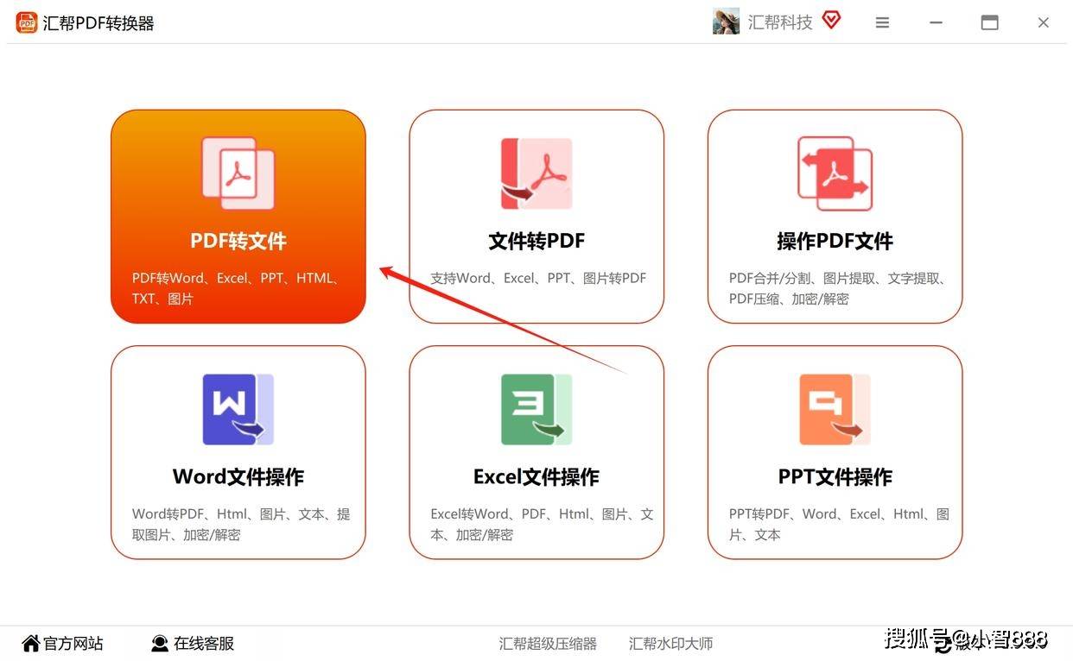Click the 汇帮PDF转换器 title text
The height and width of the screenshot is (661, 1073).
98,23
